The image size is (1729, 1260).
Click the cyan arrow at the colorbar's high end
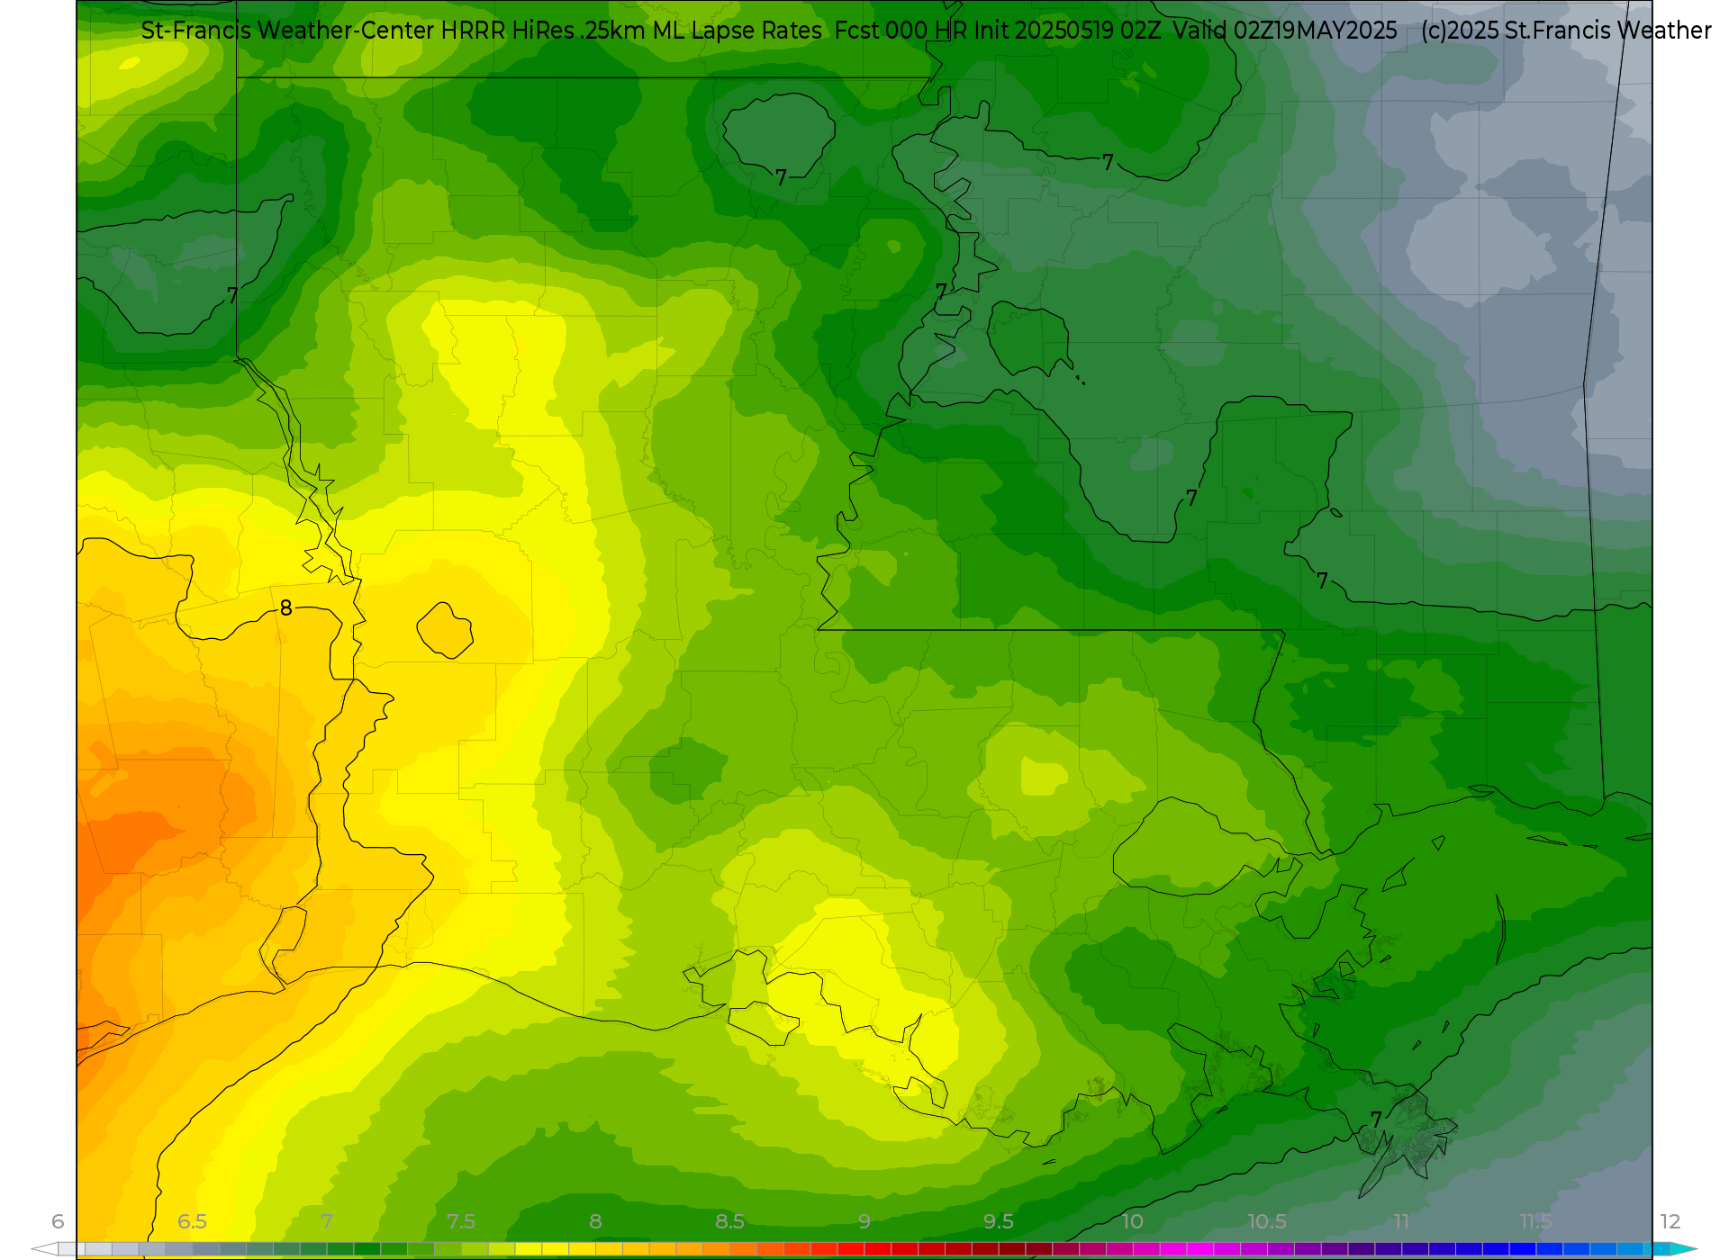(x=1683, y=1249)
